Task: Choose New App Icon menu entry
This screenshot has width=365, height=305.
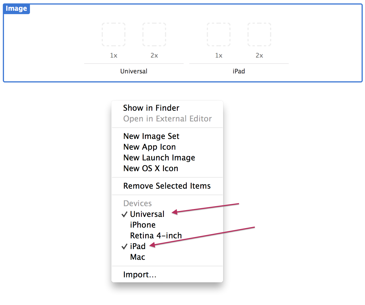Action: click(149, 147)
